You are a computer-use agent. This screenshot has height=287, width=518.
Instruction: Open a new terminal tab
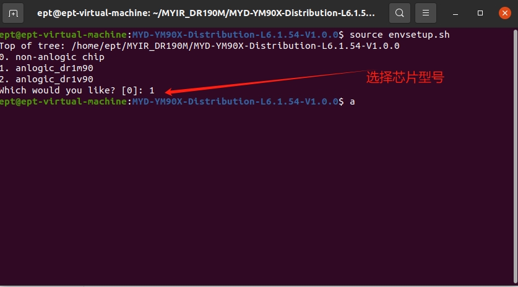pos(13,13)
